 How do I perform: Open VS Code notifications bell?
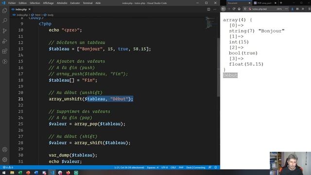tap(216, 167)
